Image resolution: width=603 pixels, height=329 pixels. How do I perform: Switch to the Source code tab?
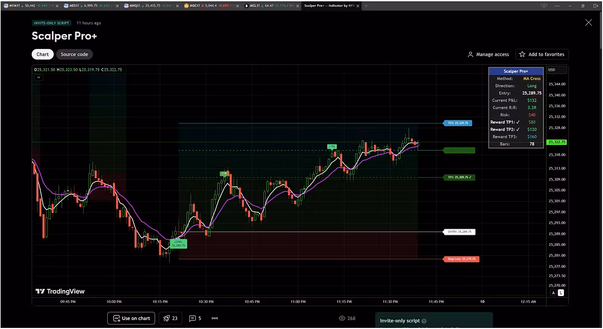pyautogui.click(x=74, y=55)
